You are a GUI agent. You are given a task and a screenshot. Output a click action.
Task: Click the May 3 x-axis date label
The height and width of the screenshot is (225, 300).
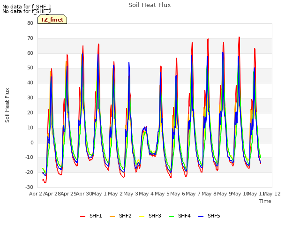(131, 194)
